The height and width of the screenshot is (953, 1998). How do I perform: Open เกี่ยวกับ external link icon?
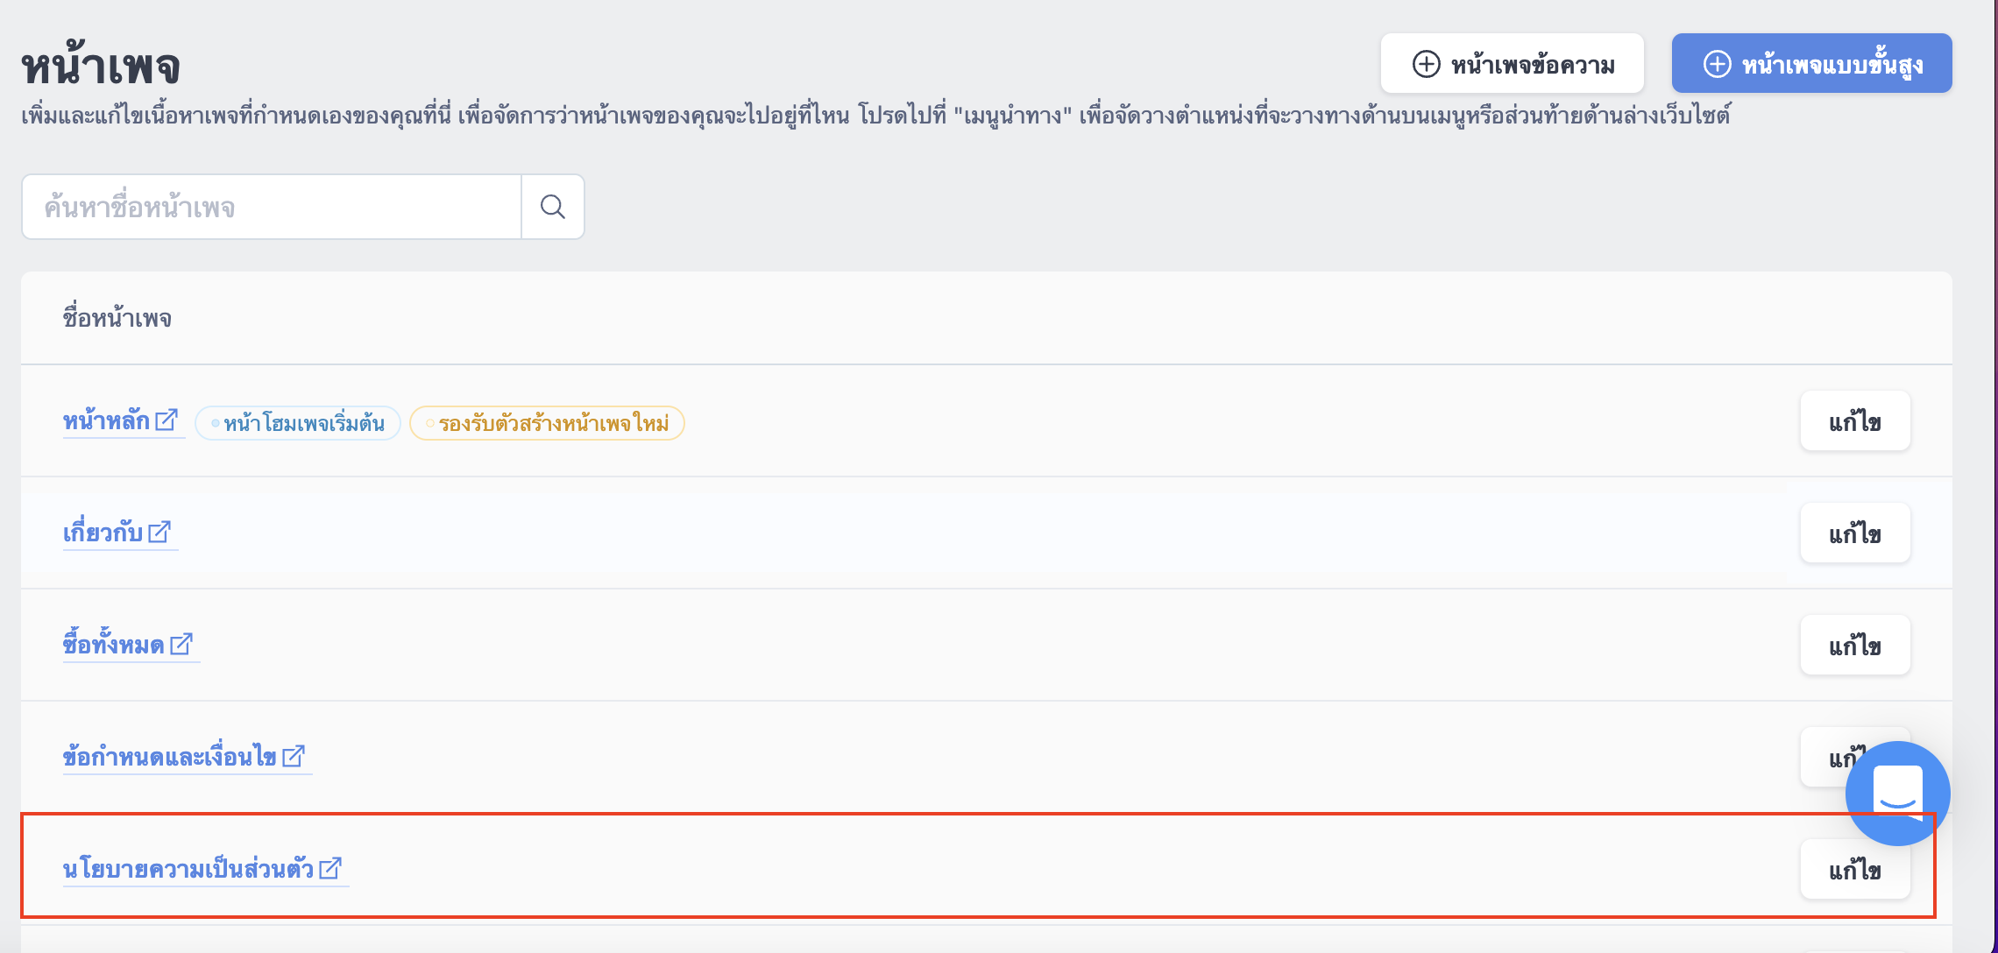click(x=159, y=533)
